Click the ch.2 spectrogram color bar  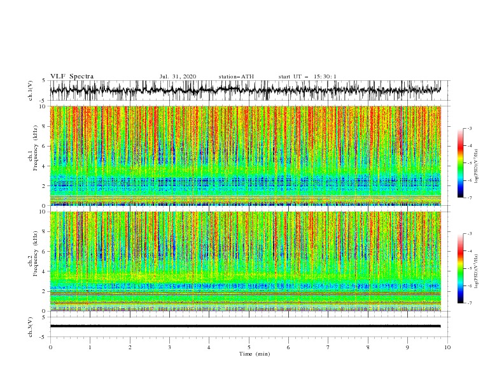point(460,268)
